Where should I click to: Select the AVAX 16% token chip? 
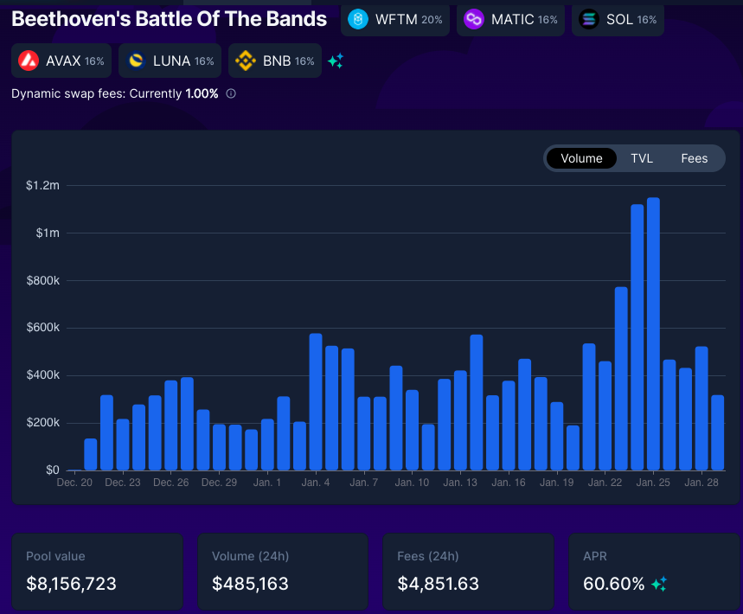[x=61, y=61]
